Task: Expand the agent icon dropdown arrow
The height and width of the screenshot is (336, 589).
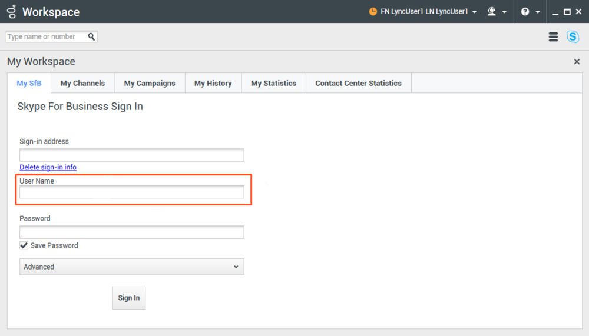Action: (504, 12)
